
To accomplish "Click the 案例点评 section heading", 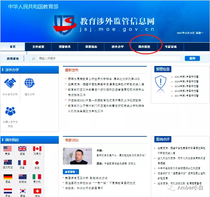I will [x=163, y=139].
